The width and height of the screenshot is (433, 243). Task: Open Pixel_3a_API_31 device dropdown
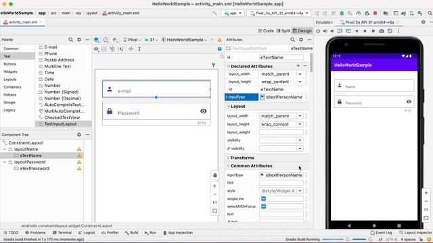click(x=279, y=13)
